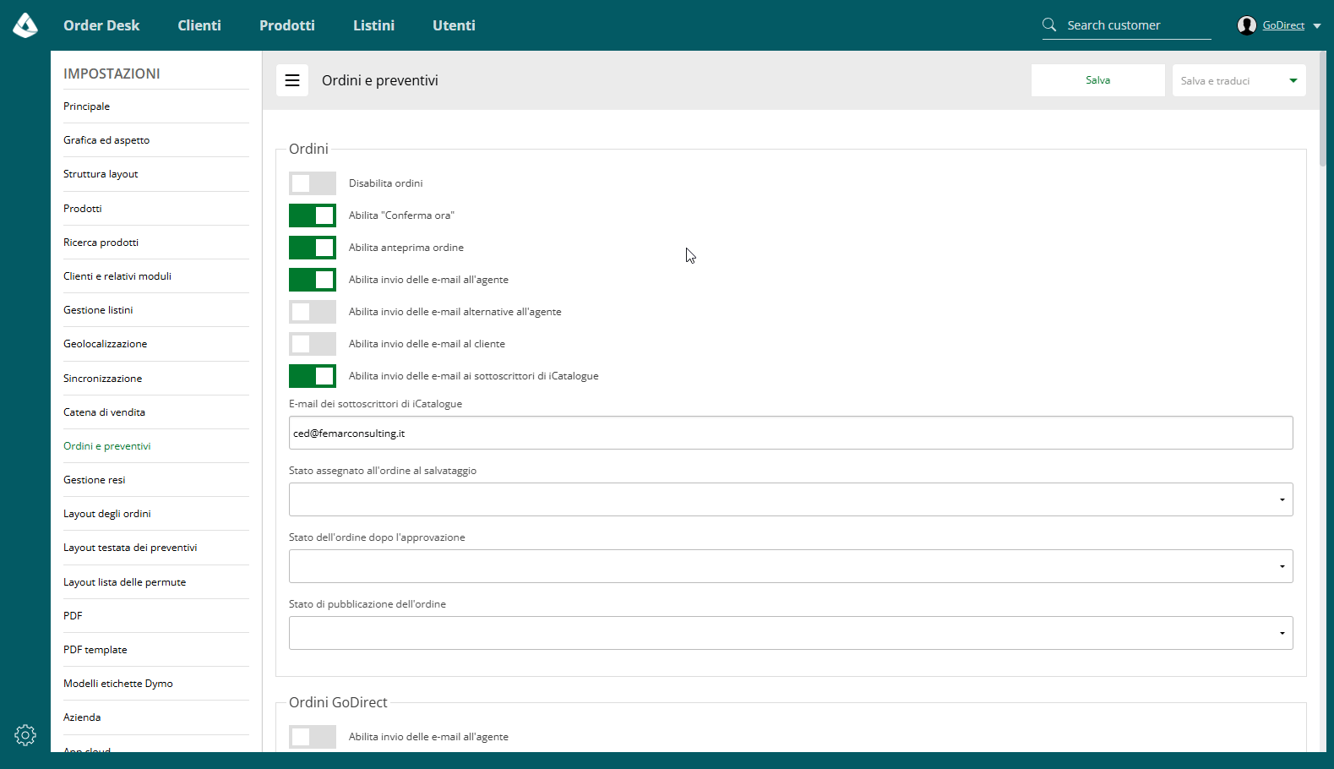The height and width of the screenshot is (769, 1334).
Task: Turn off Abilita "Conferma ora" switch
Action: point(313,215)
